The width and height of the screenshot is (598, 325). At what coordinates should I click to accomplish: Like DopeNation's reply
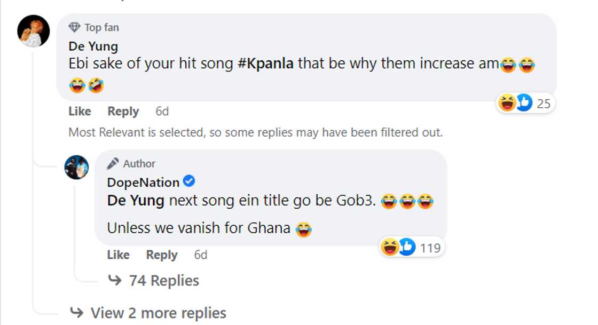118,255
